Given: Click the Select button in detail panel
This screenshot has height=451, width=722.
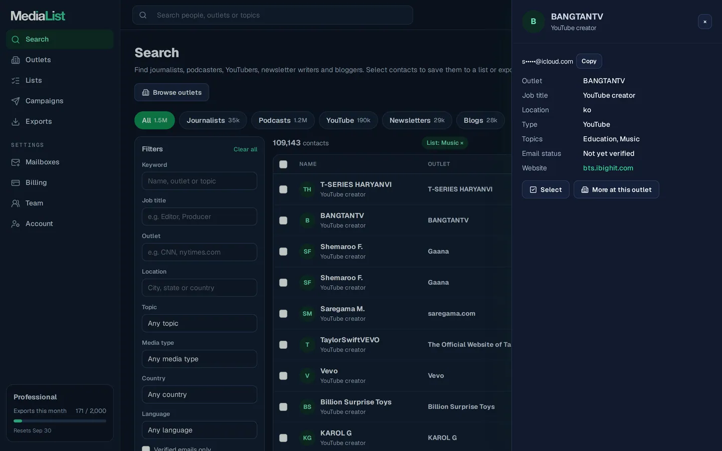Looking at the screenshot, I should click(546, 189).
